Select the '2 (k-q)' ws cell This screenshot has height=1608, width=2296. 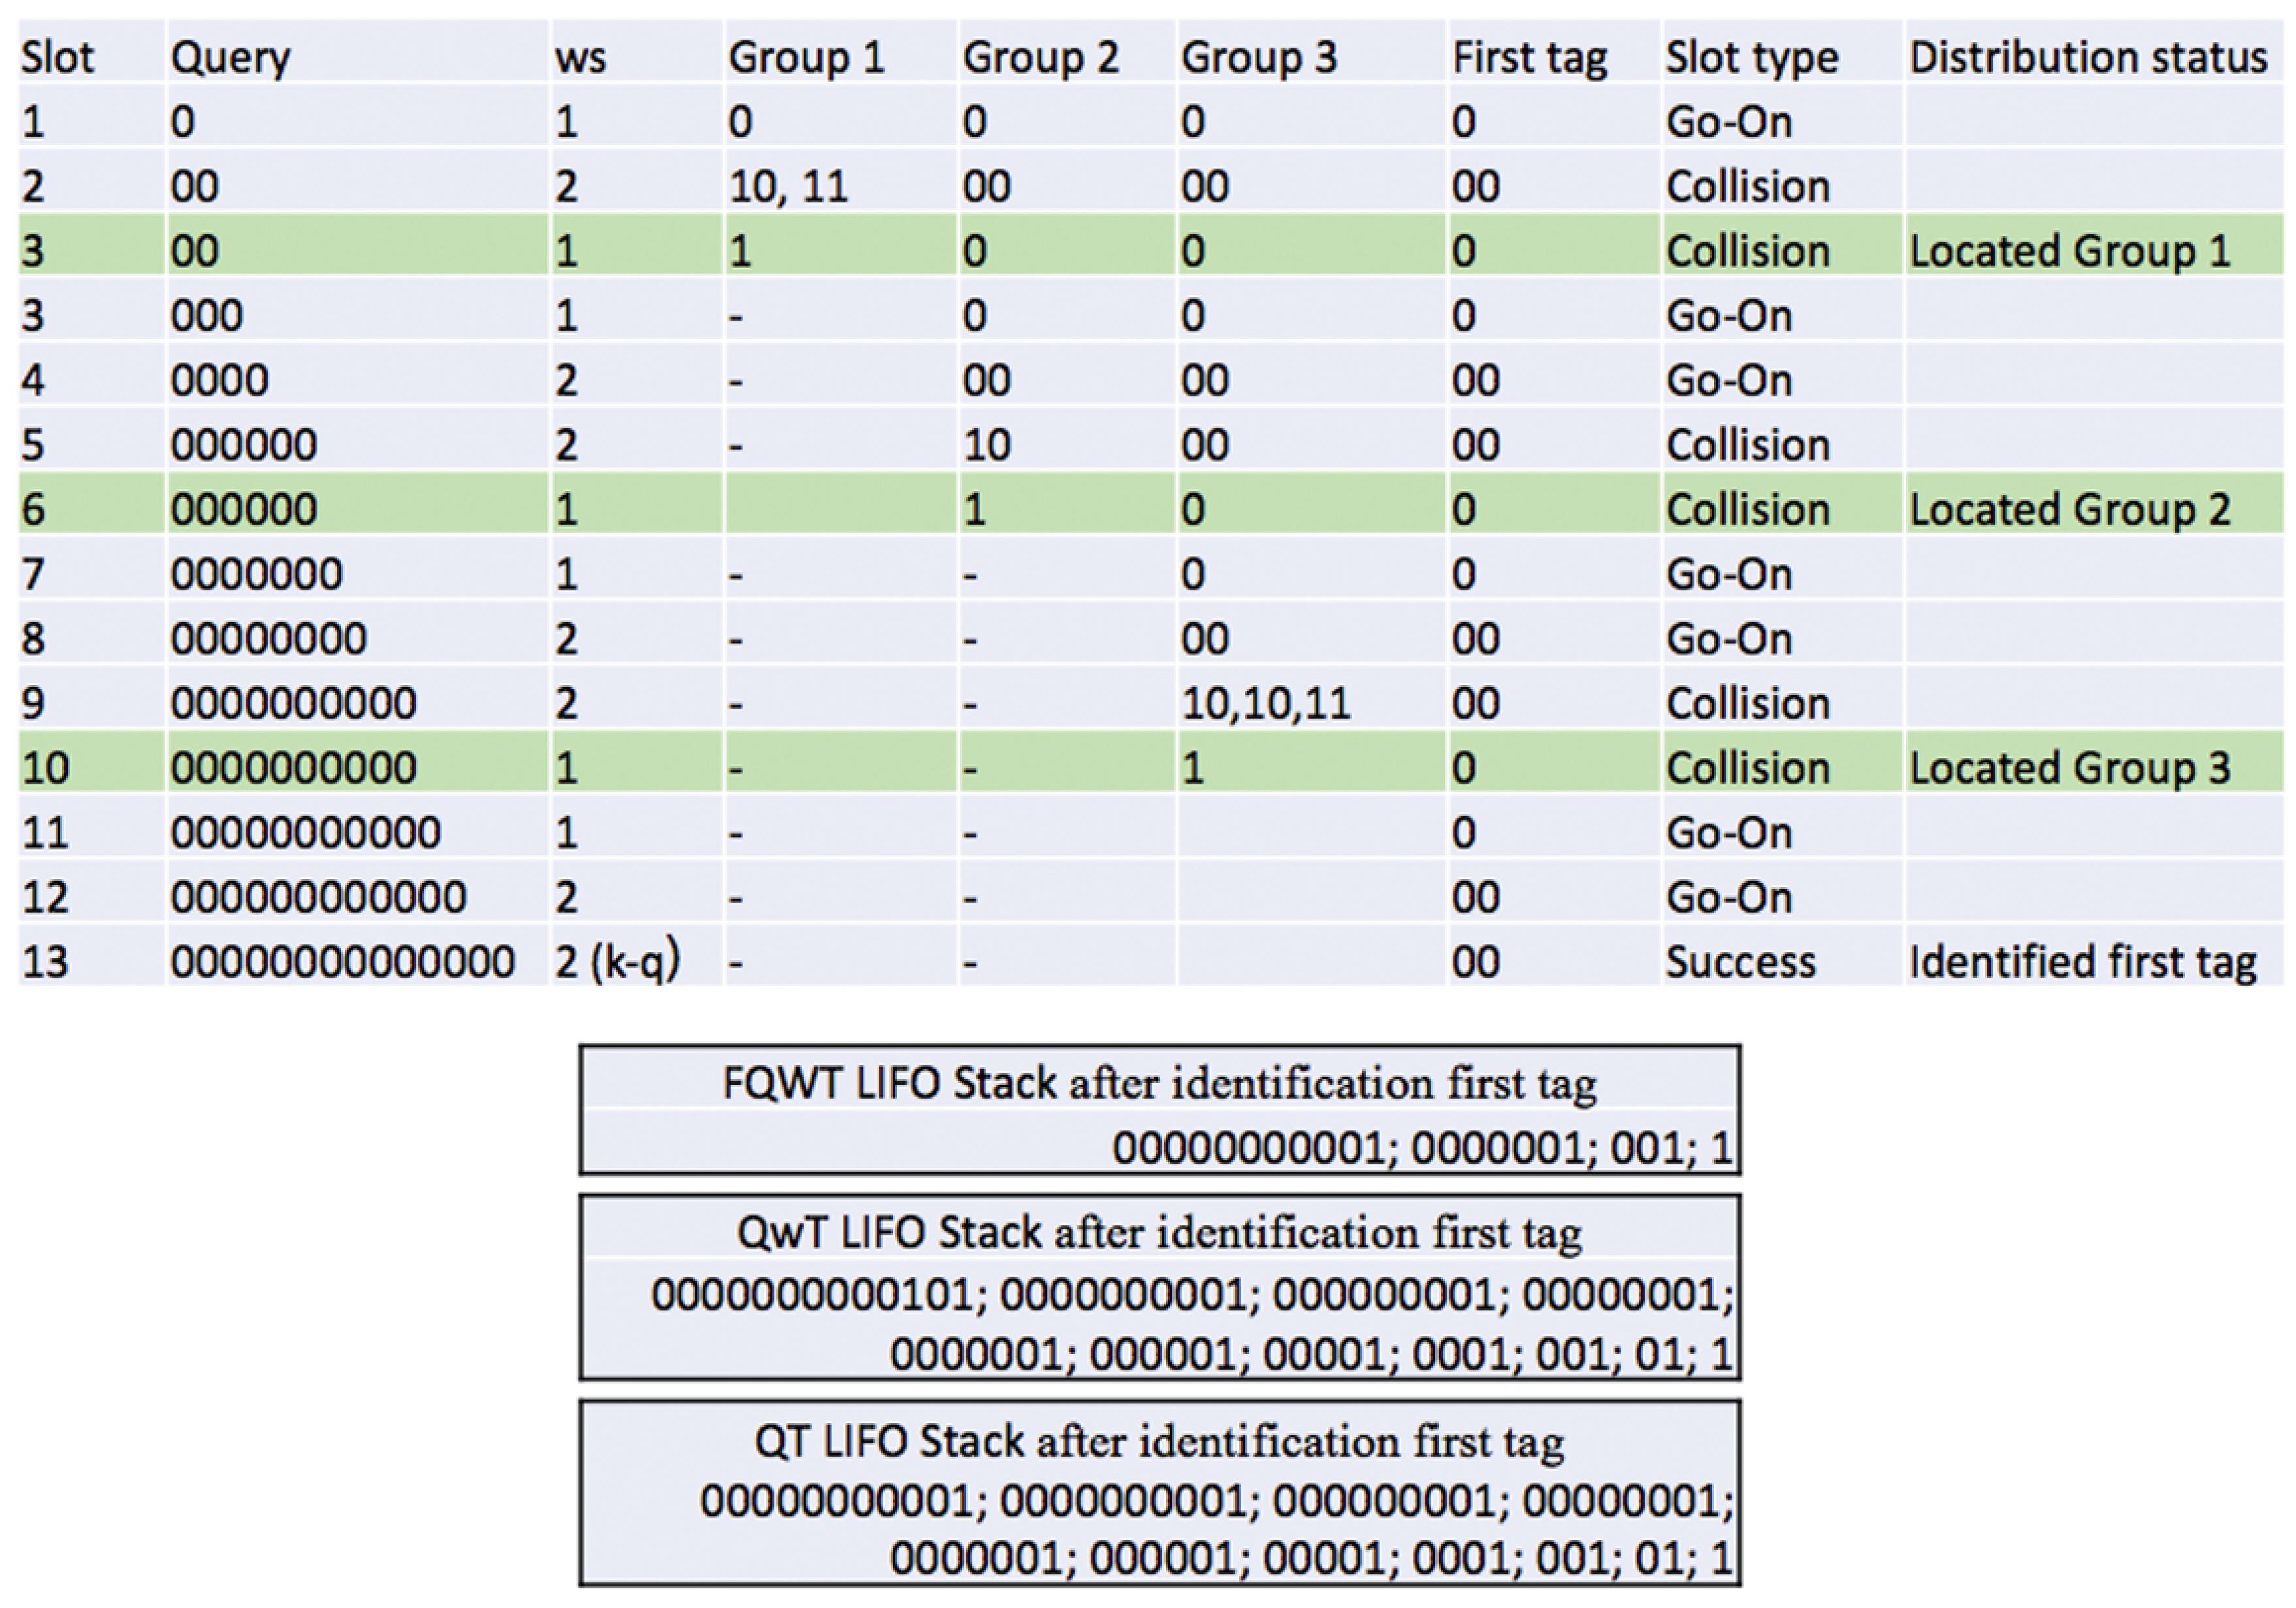[618, 962]
